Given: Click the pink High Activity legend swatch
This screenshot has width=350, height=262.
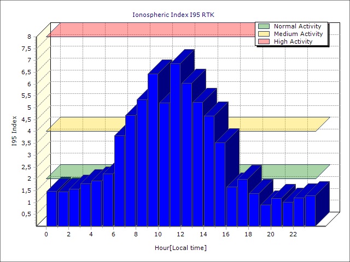Looking at the screenshot, I should click(264, 41).
